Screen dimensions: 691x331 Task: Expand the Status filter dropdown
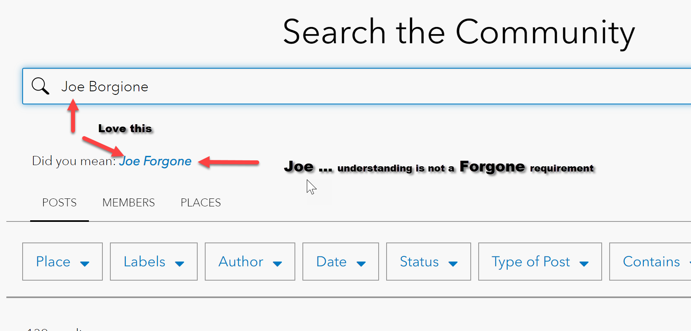tap(428, 262)
